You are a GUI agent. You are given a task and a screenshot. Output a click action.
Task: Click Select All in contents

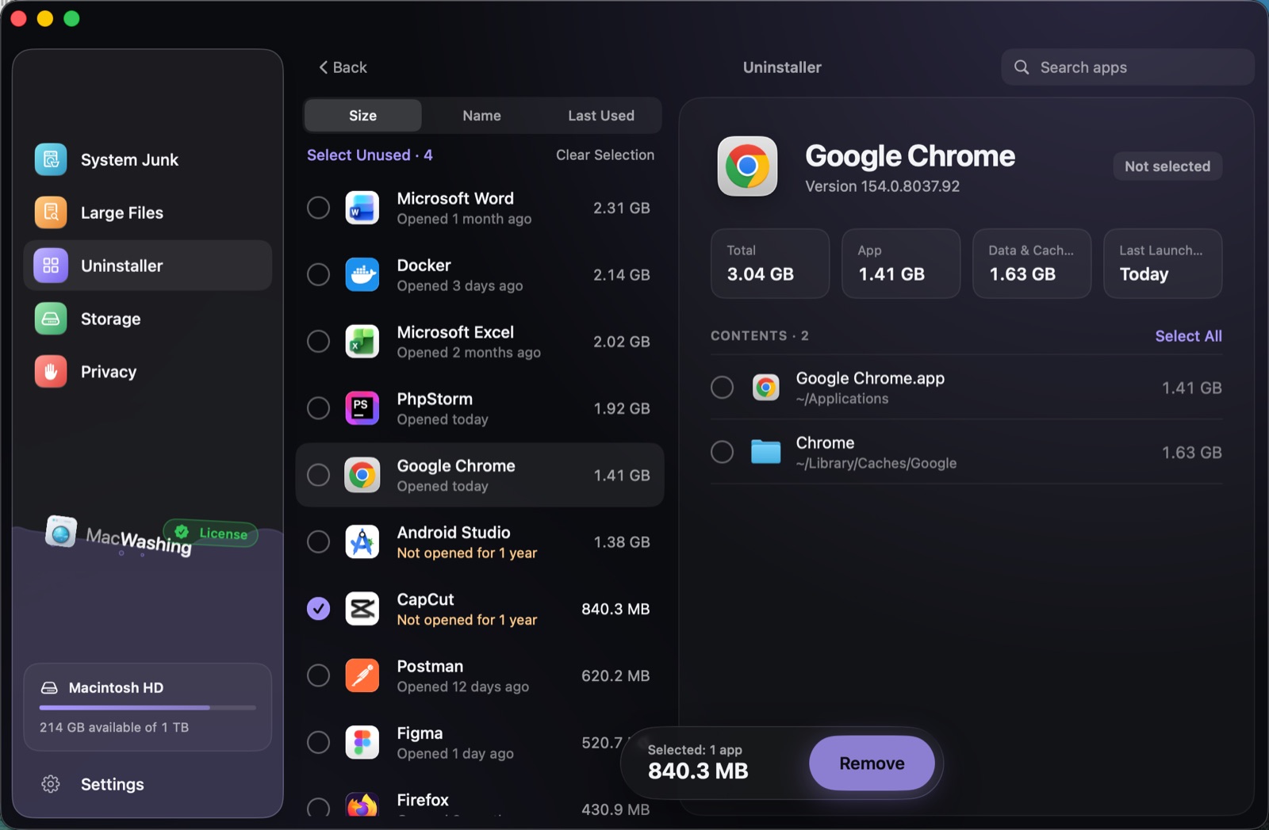[x=1188, y=336]
